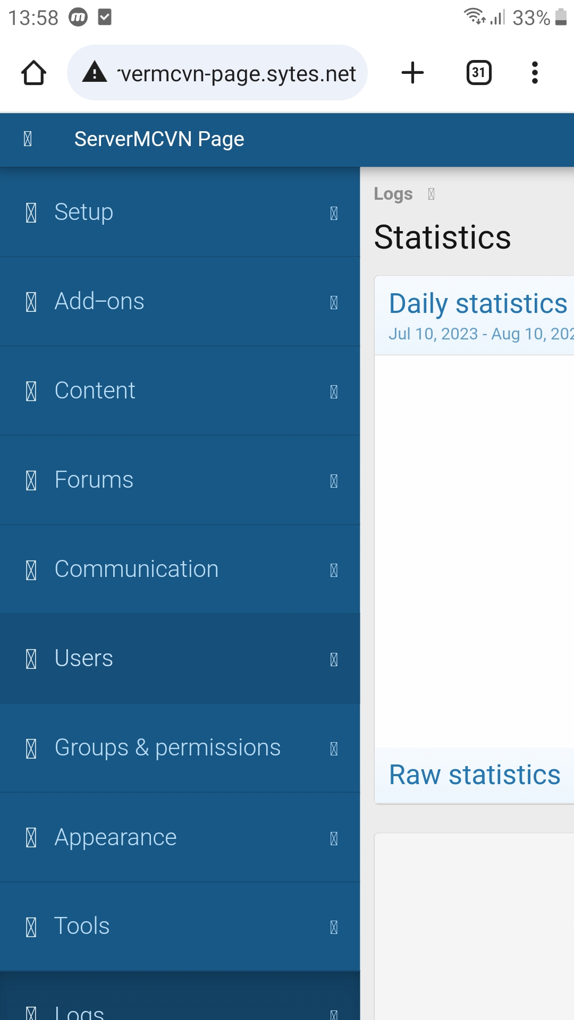Click the Logs breadcrumb link
574x1020 pixels.
click(393, 194)
